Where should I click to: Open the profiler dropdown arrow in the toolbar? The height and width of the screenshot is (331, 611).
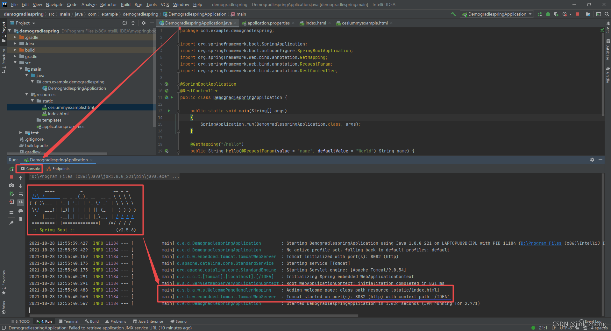tap(570, 14)
